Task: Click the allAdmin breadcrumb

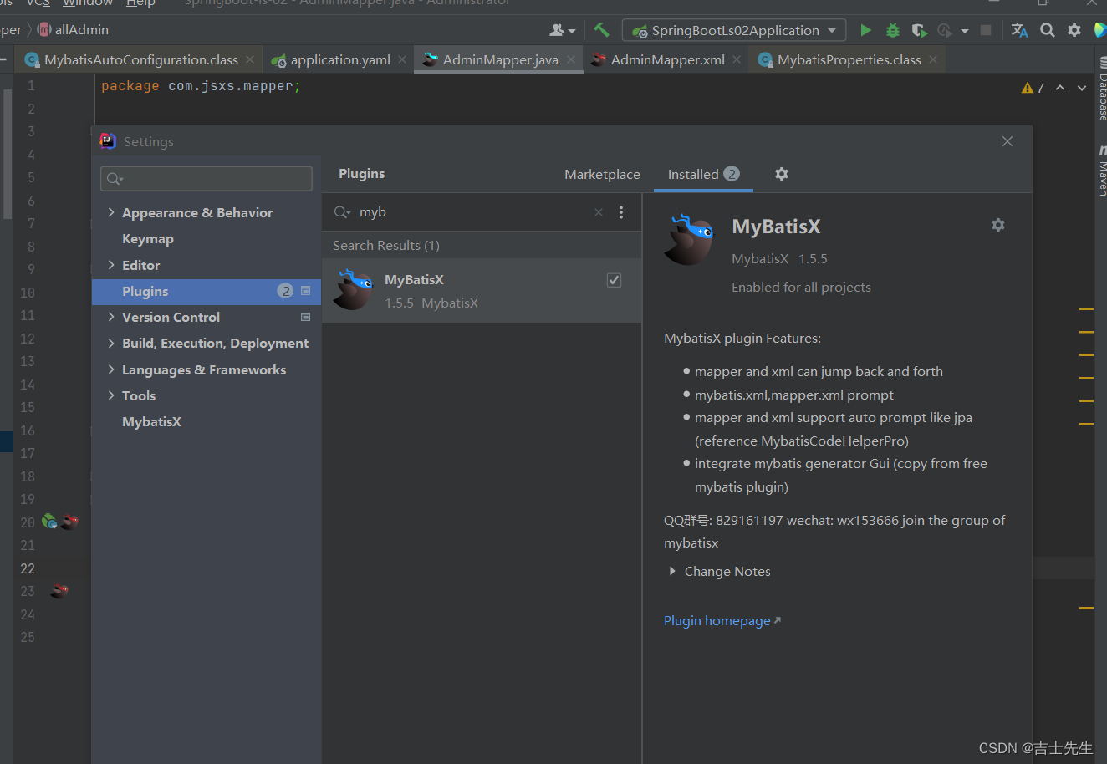Action: pos(74,30)
